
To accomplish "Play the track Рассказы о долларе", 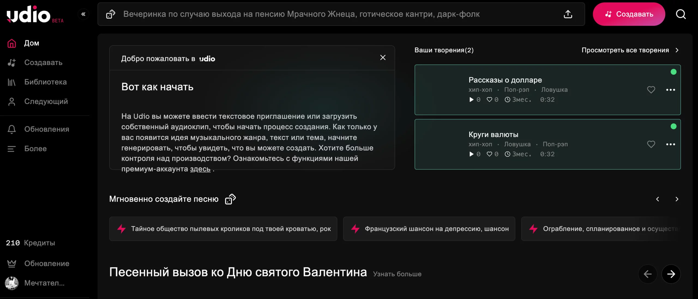I will [471, 100].
